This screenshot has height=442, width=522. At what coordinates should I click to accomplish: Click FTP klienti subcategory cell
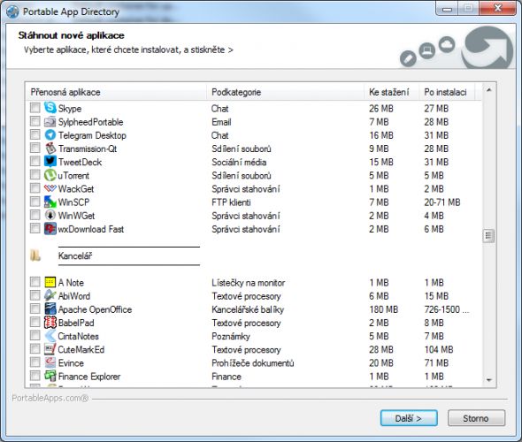coord(231,202)
